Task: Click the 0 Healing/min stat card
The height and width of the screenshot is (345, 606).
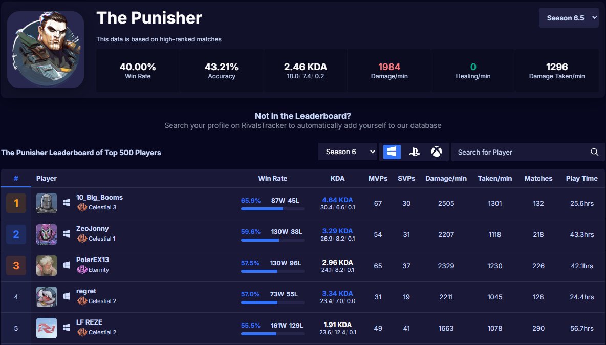Action: 473,71
